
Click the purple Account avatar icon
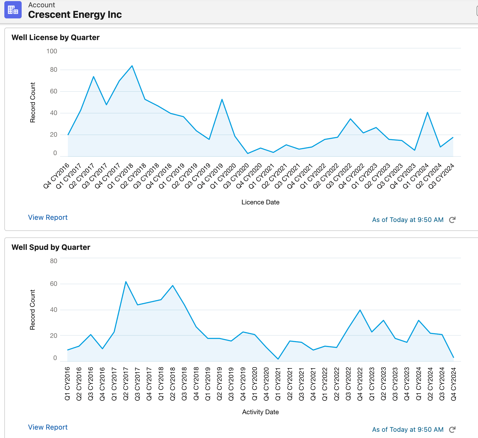[13, 10]
